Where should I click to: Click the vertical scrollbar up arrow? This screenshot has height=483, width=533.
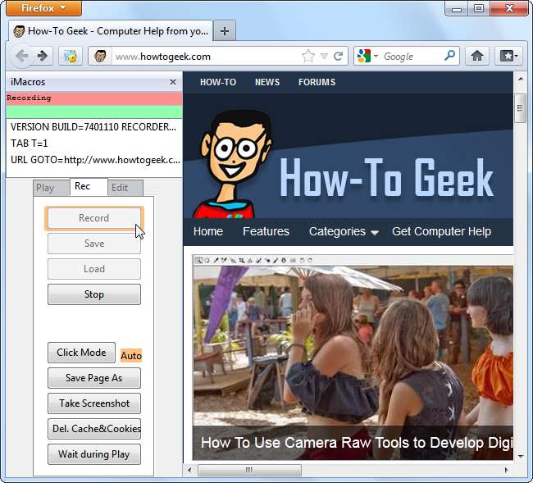point(521,80)
